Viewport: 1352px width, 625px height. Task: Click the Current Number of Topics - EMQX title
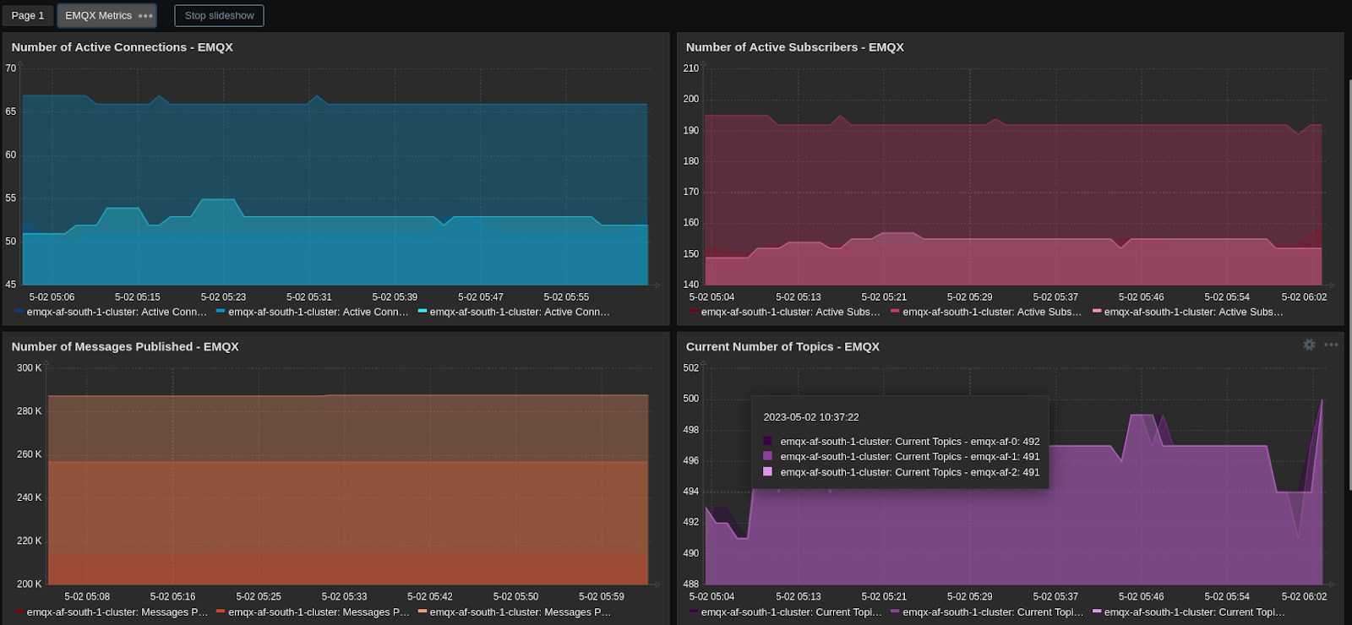click(782, 346)
